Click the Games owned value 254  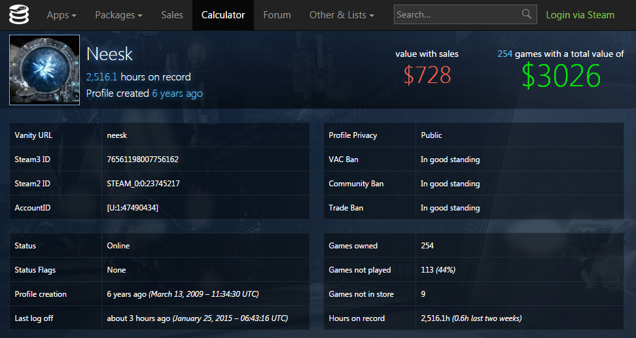(x=427, y=246)
